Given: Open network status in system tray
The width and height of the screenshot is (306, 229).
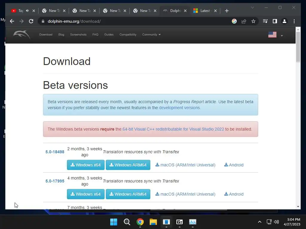Looking at the screenshot, I should tap(269, 222).
